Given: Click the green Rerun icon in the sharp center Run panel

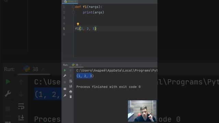Looking at the screenshot, I should click(x=65, y=70).
